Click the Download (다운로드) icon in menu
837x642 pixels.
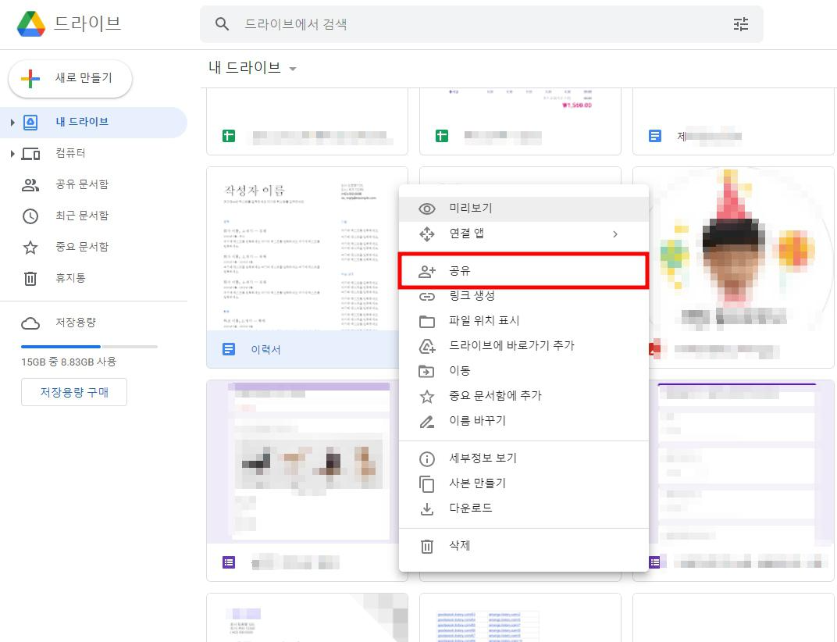(x=426, y=508)
